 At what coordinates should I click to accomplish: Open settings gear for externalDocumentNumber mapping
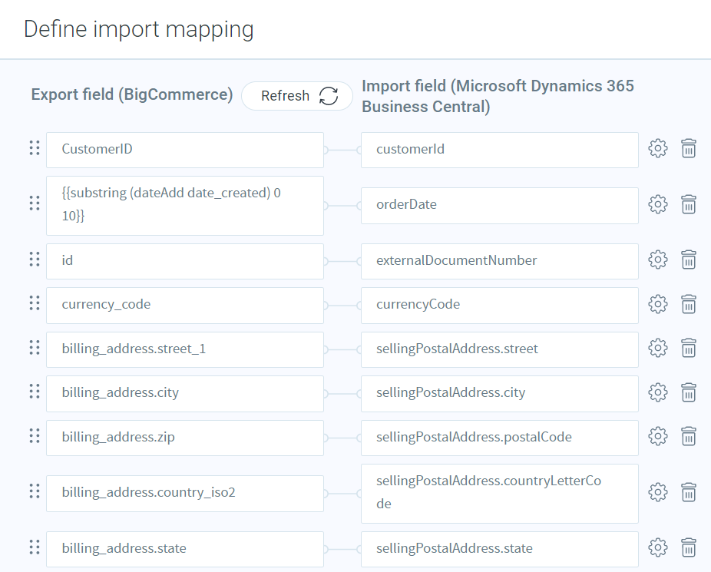[658, 260]
